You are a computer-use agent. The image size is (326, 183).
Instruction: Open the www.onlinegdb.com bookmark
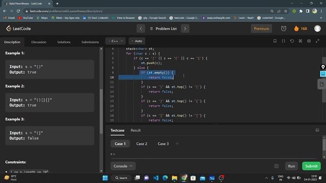(x=216, y=18)
